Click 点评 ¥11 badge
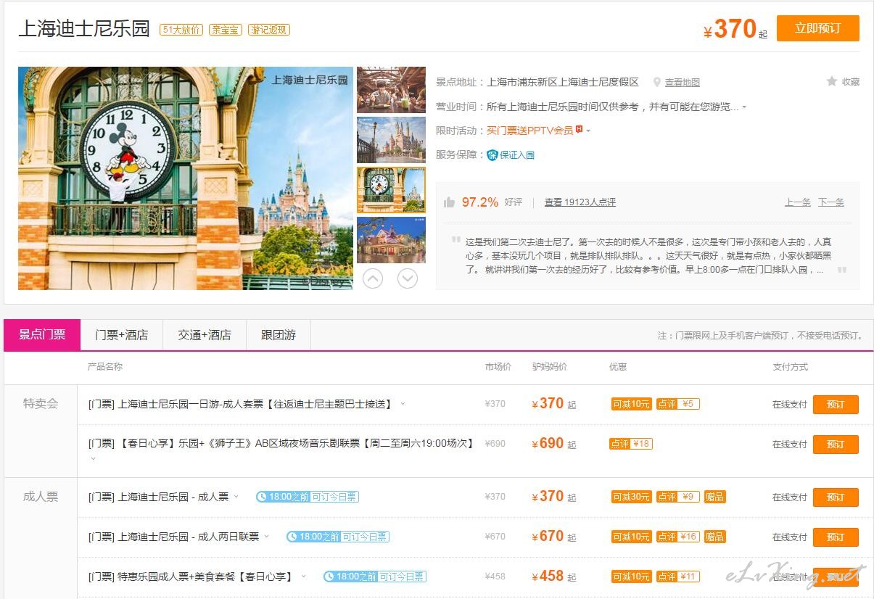The width and height of the screenshot is (874, 599). (x=678, y=577)
